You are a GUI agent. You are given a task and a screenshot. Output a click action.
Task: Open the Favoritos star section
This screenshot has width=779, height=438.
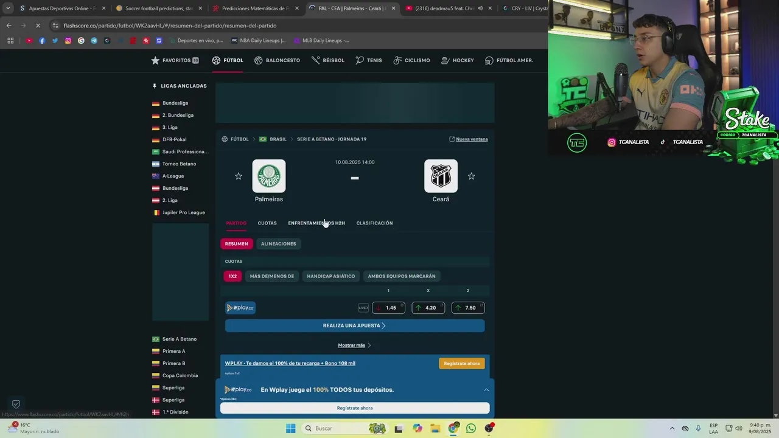pyautogui.click(x=175, y=60)
